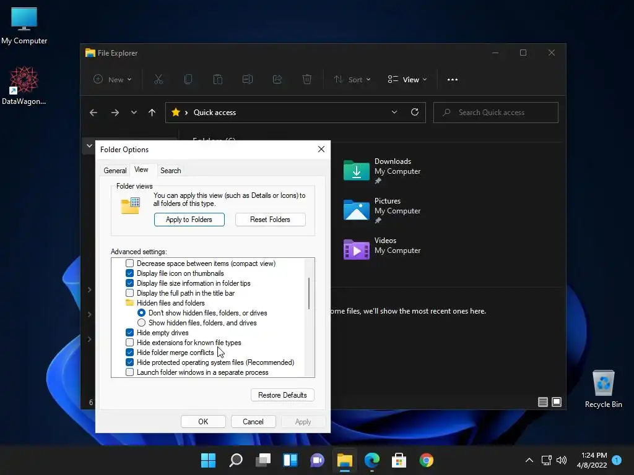The width and height of the screenshot is (634, 475).
Task: Click the Paste clipboard icon in File Explorer
Action: (218, 80)
